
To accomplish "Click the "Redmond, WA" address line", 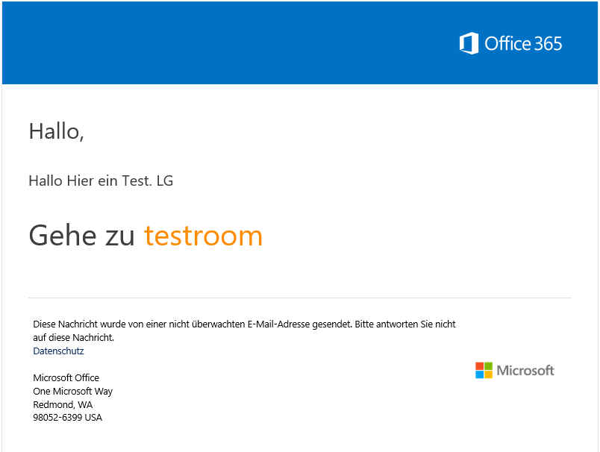I will [x=63, y=404].
